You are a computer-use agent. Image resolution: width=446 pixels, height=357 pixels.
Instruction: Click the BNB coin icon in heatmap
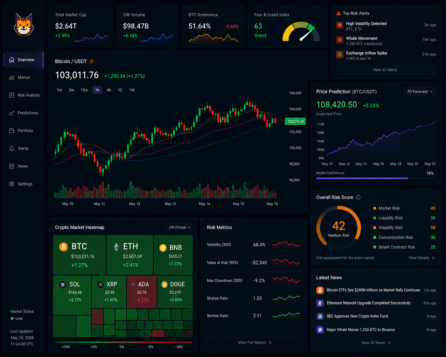(x=163, y=248)
